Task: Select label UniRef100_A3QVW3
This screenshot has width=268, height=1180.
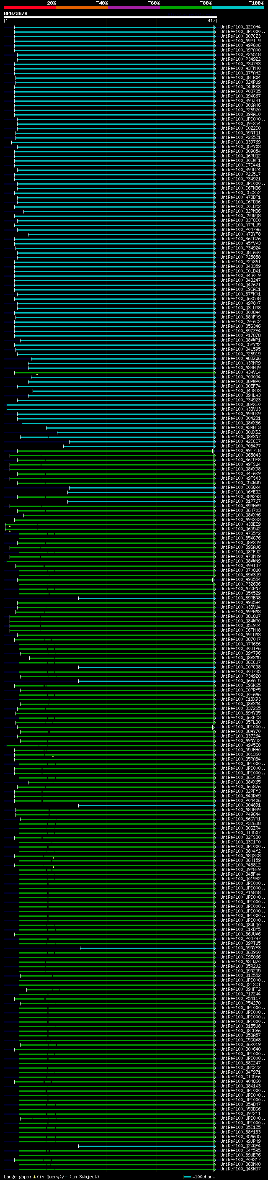Action: click(240, 409)
